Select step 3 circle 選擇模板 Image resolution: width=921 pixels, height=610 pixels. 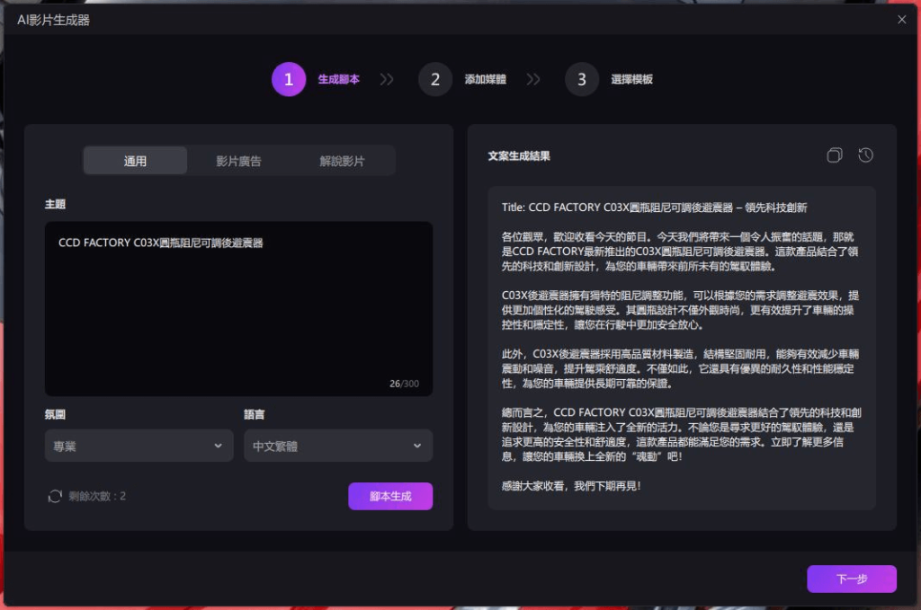tap(582, 79)
